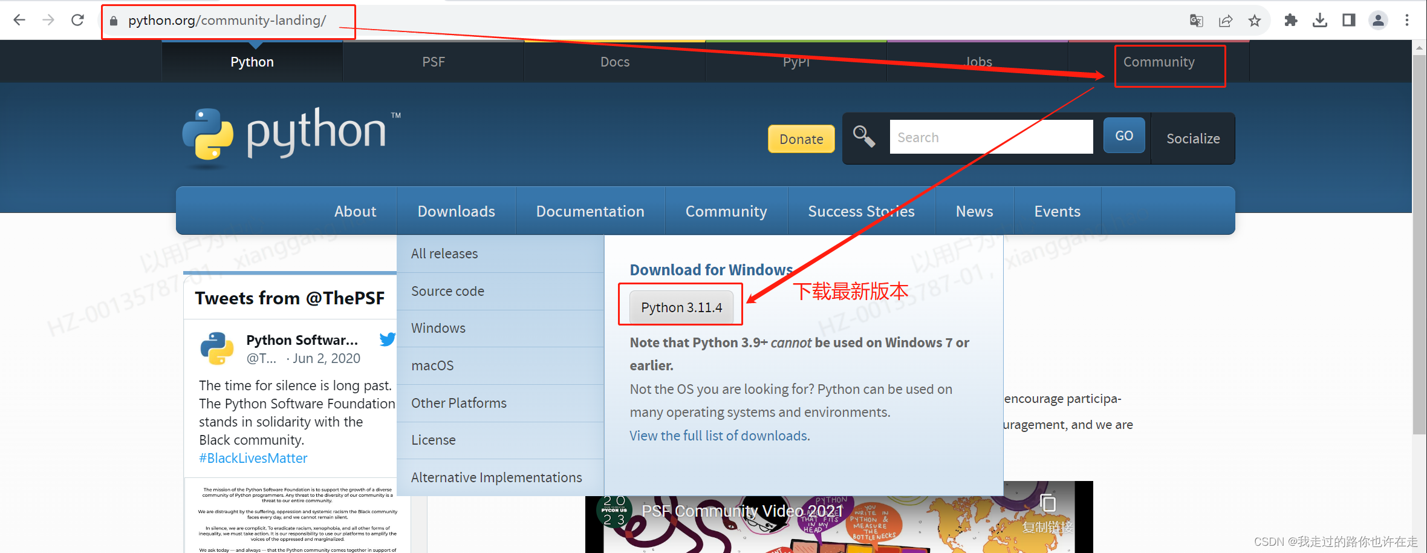Open the extensions puzzle icon
The image size is (1427, 553).
[x=1291, y=21]
